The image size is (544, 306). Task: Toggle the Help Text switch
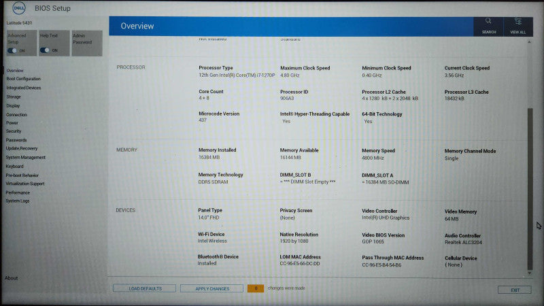(45, 50)
